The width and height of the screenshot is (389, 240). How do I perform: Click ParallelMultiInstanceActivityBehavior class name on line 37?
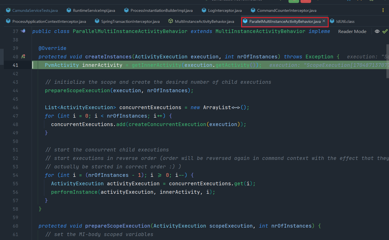[x=130, y=31]
